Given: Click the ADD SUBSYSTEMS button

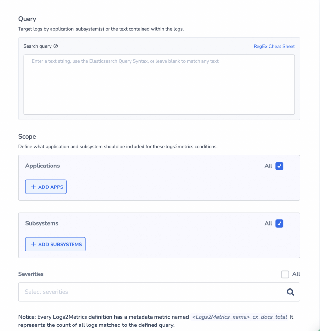Looking at the screenshot, I should 55,244.
